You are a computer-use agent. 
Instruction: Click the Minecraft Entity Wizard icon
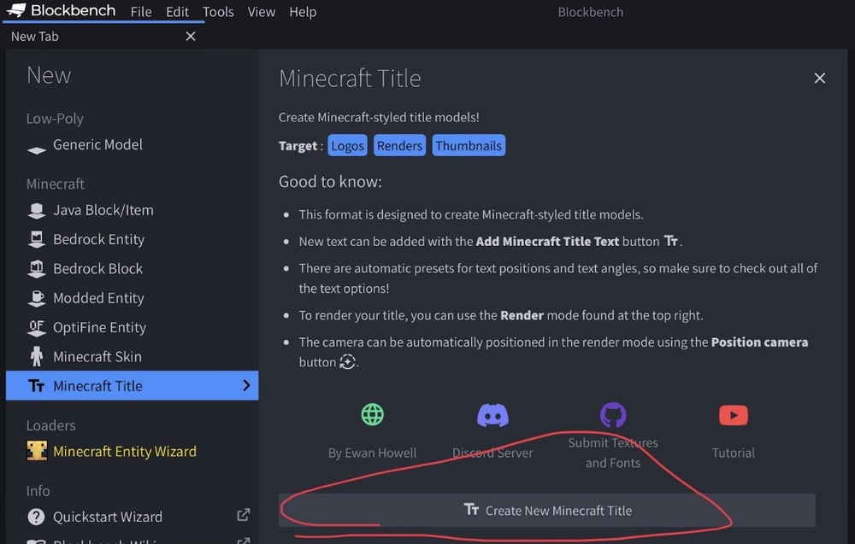point(37,451)
